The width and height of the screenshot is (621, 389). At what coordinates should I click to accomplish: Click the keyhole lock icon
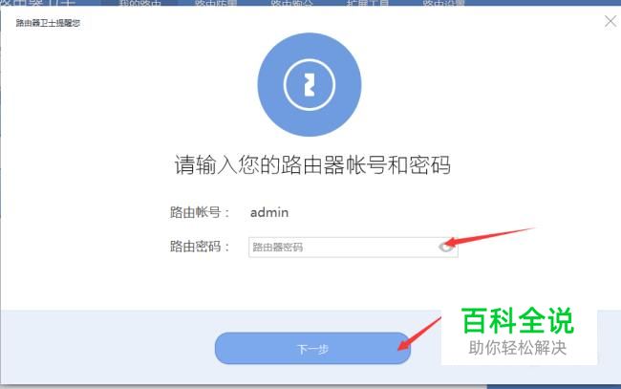tap(310, 85)
